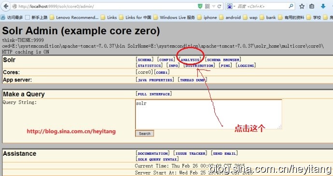Click the PING link

pyautogui.click(x=225, y=66)
